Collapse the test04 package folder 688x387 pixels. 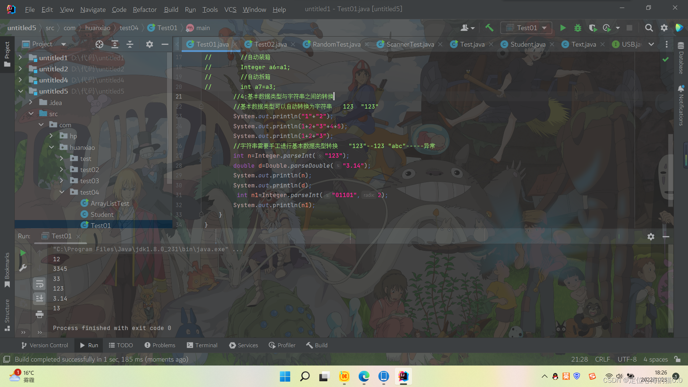tap(62, 192)
